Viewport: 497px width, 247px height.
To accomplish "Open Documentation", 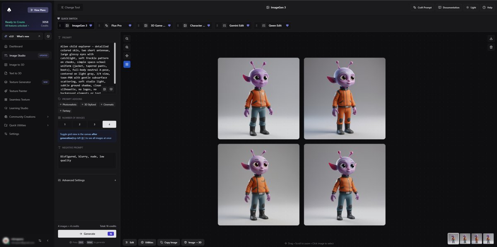I will pos(449,7).
